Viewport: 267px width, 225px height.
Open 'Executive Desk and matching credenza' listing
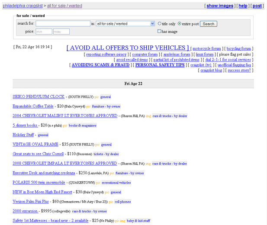coord(44,173)
